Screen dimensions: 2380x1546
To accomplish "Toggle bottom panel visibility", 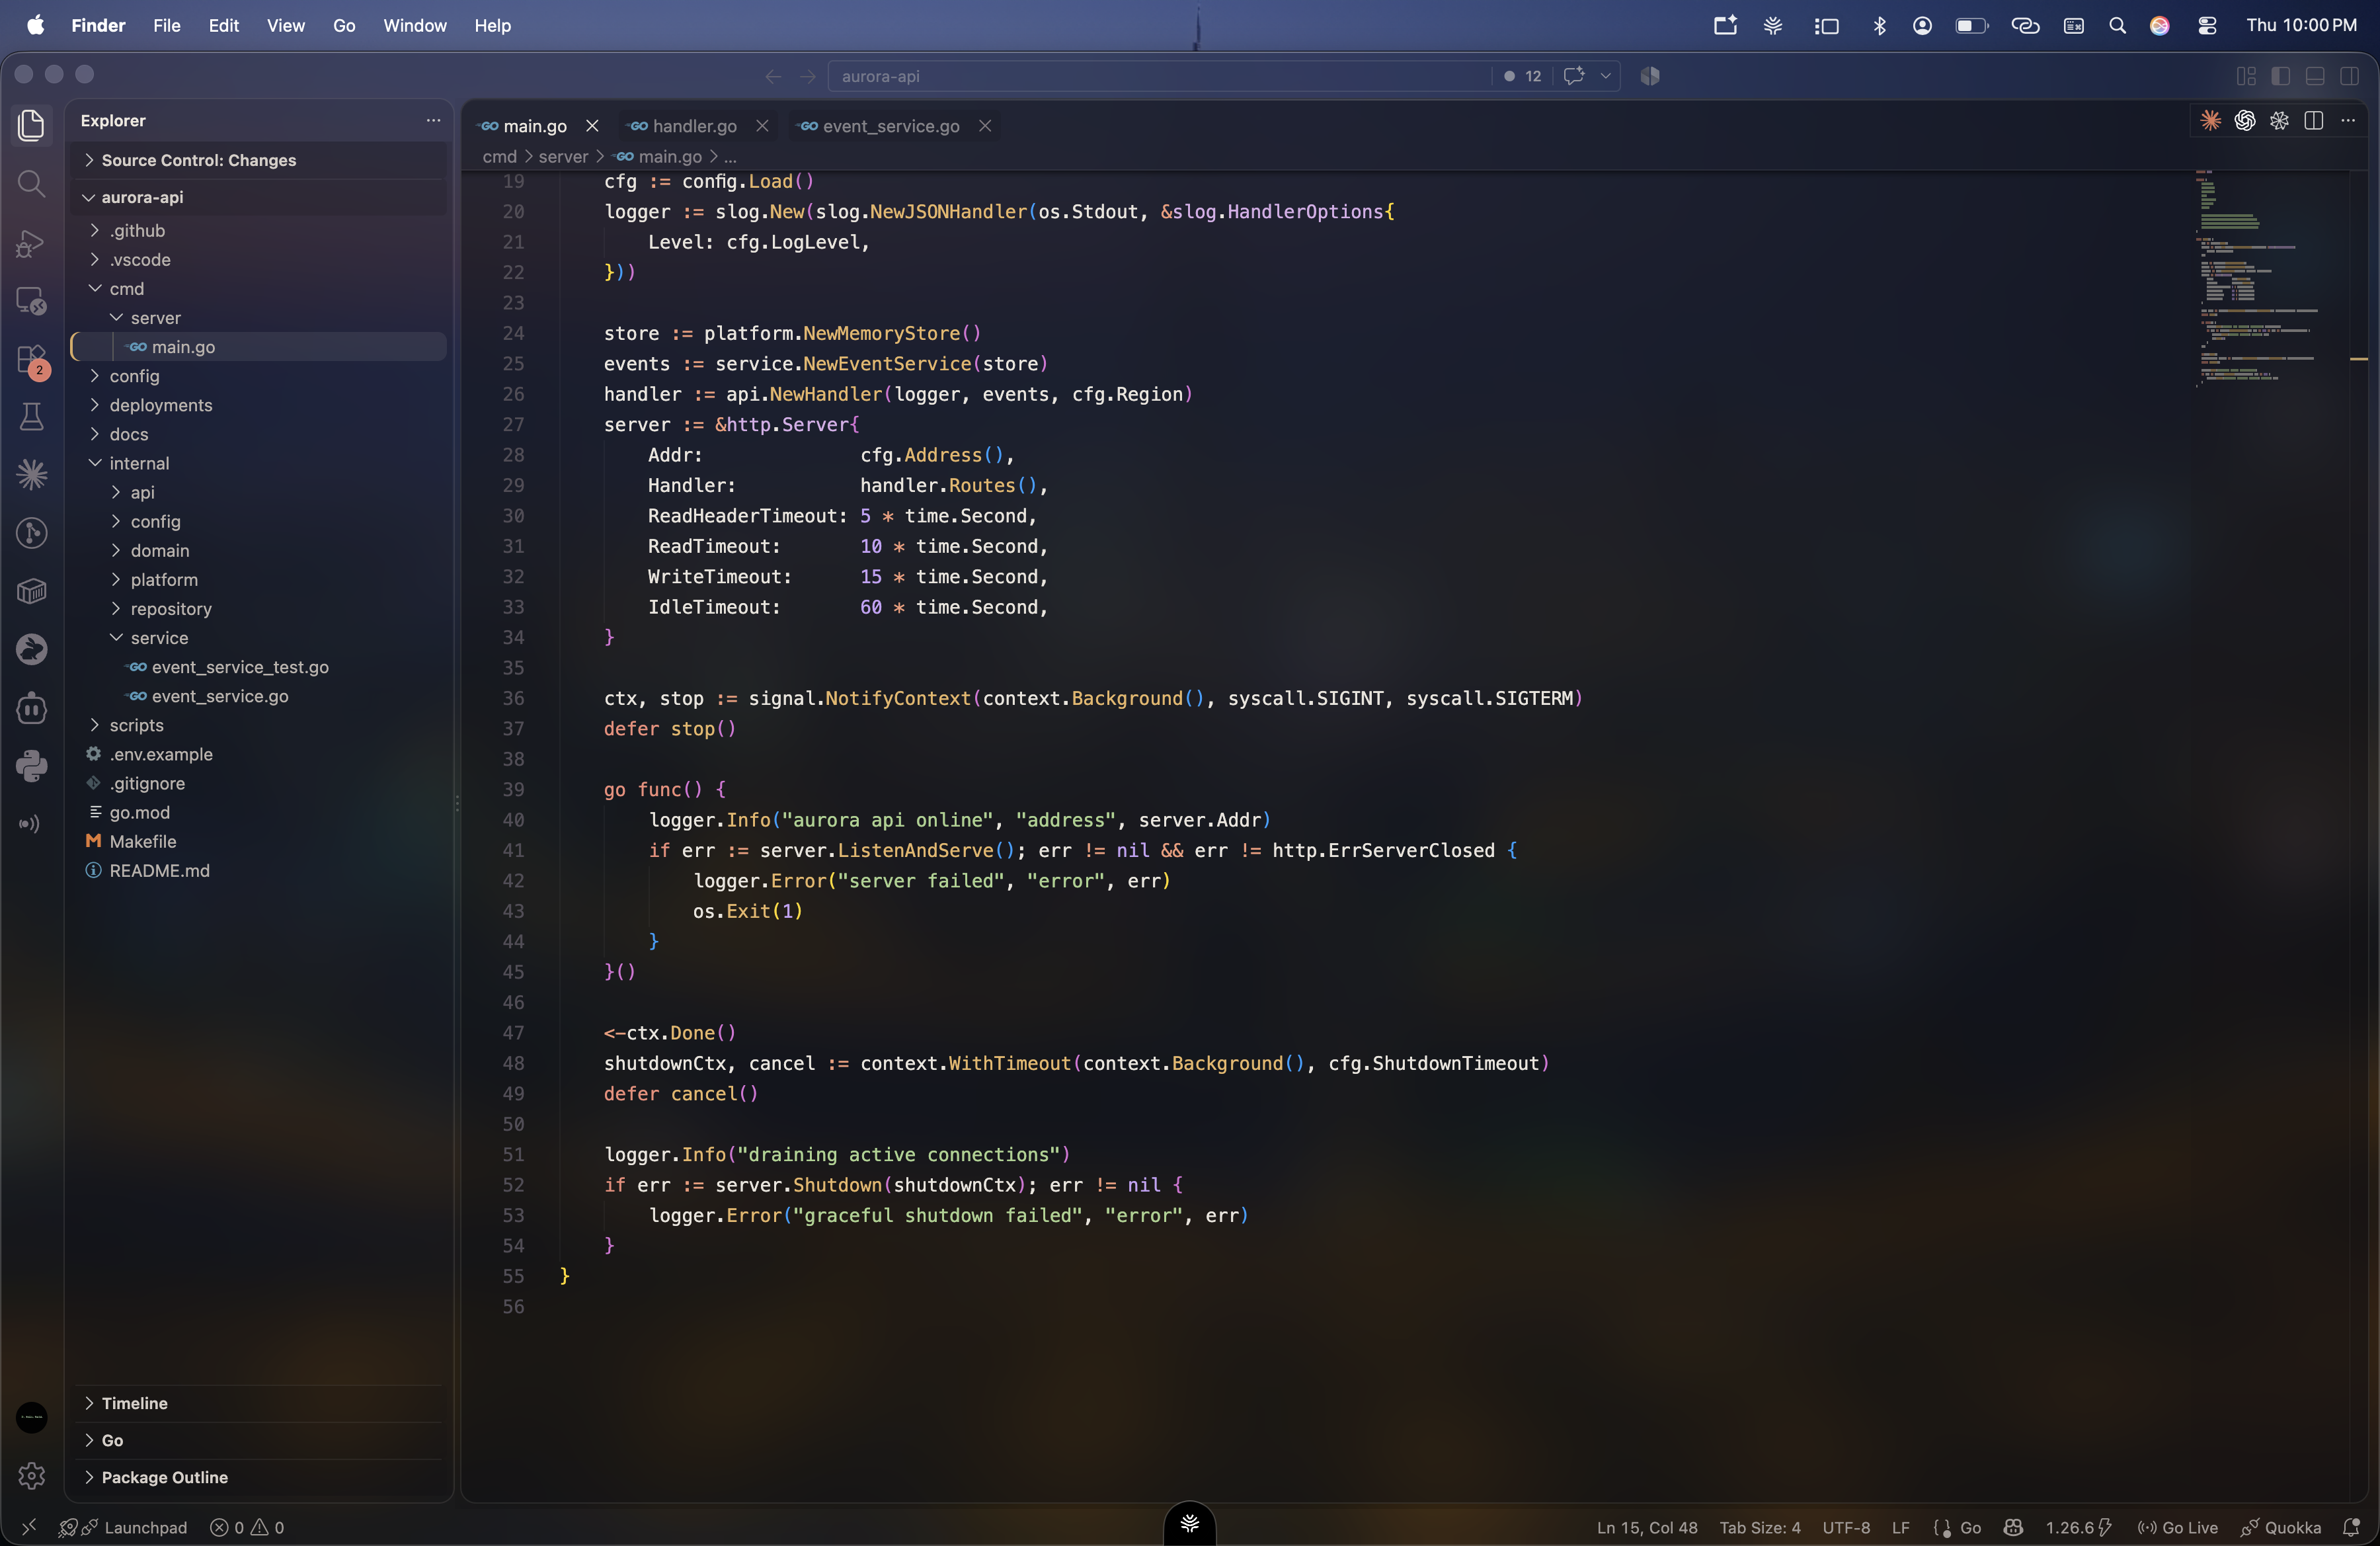I will tap(2315, 76).
